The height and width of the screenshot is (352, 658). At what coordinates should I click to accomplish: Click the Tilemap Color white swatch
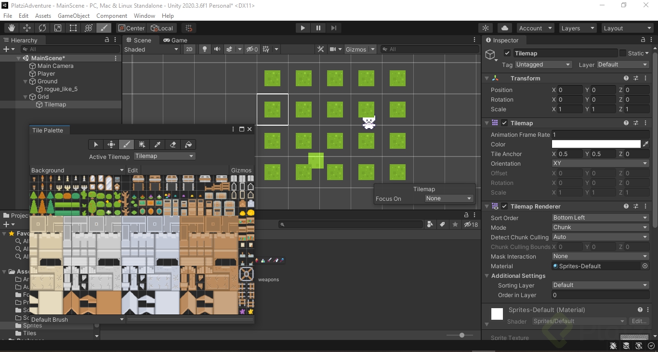pyautogui.click(x=596, y=144)
